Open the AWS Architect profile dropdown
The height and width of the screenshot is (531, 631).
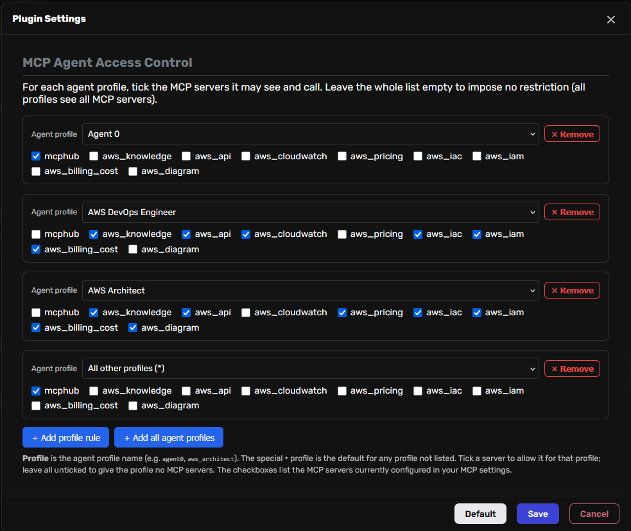tap(310, 290)
